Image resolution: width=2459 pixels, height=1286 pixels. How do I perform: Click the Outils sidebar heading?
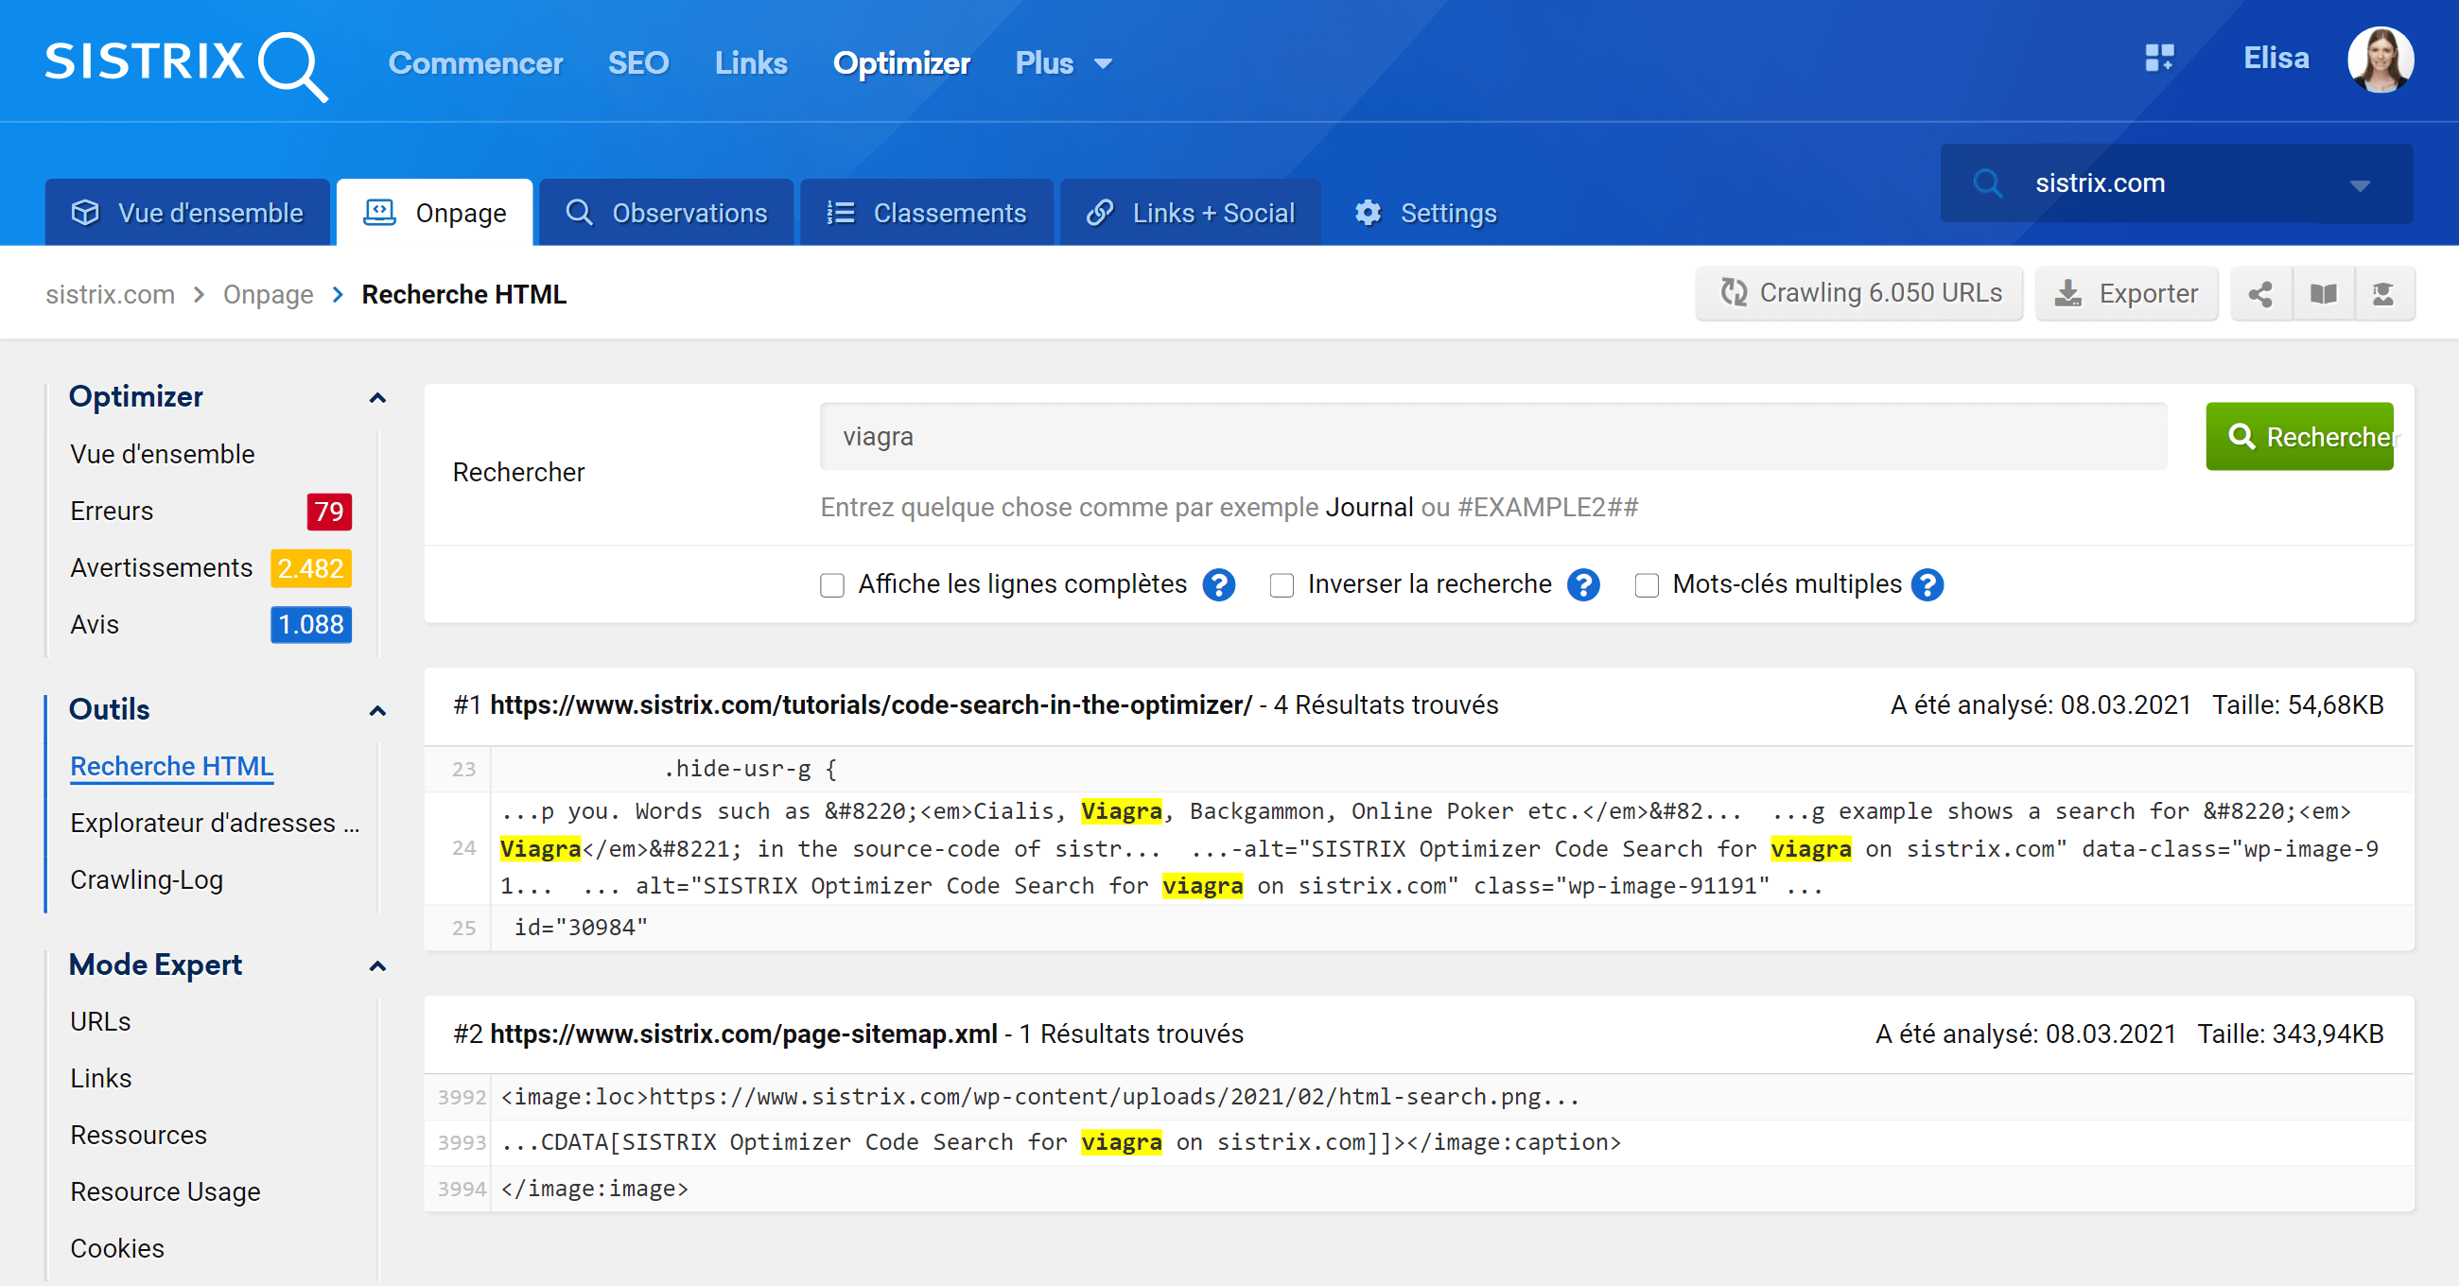click(109, 710)
